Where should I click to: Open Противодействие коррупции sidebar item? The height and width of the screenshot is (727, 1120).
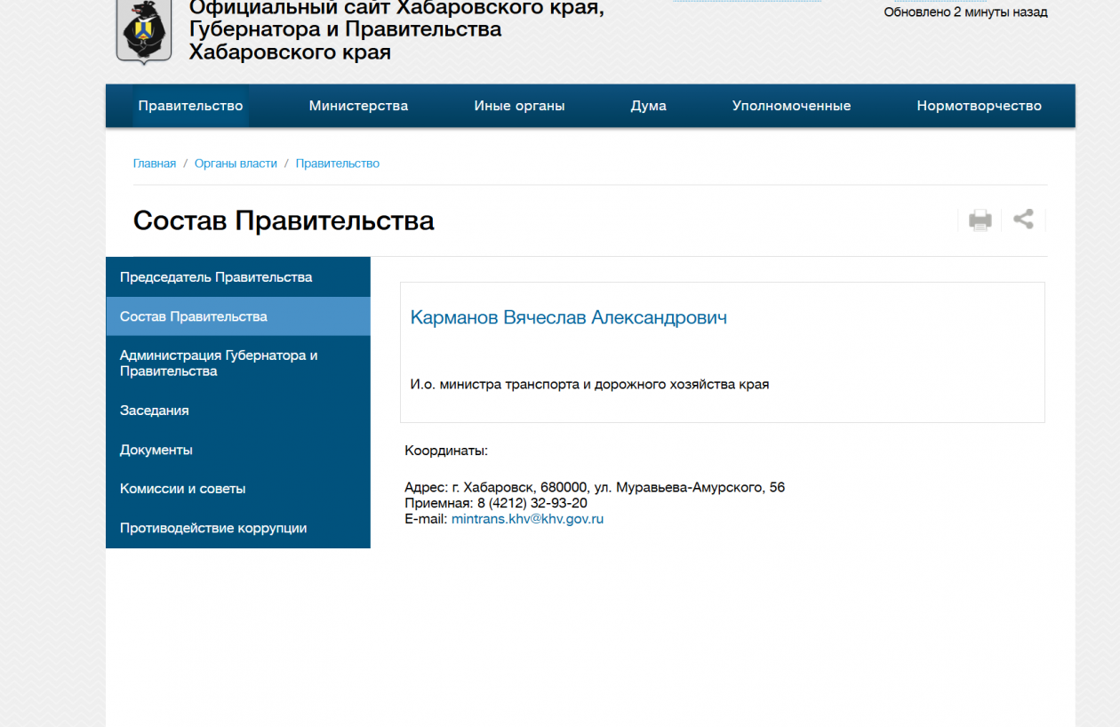pyautogui.click(x=213, y=528)
